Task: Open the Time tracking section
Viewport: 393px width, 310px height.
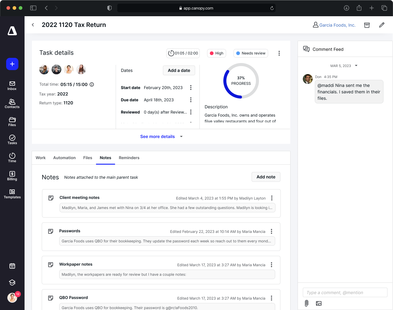Action: (x=12, y=157)
